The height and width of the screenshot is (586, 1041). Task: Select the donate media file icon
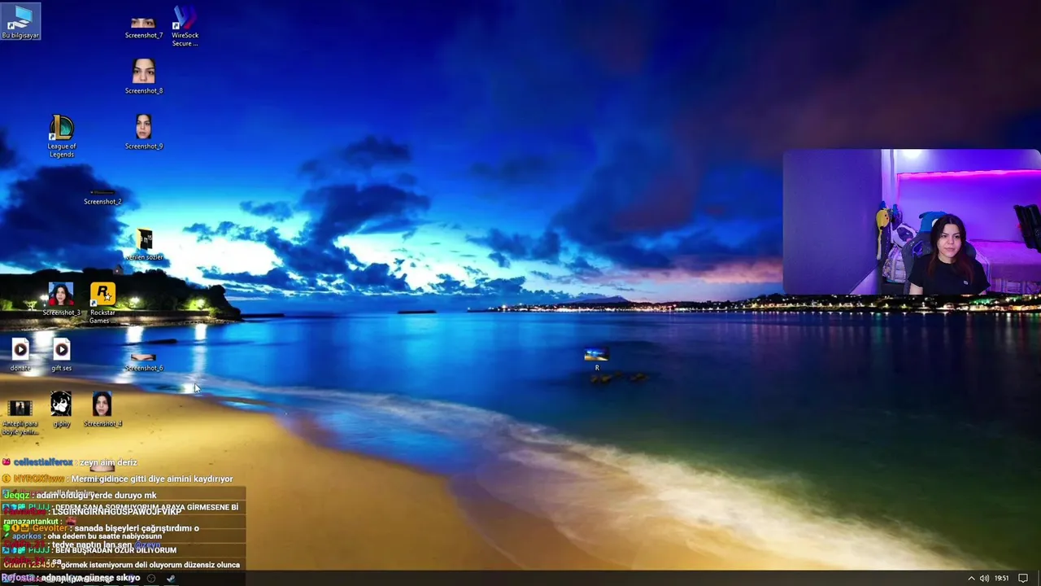tap(20, 355)
